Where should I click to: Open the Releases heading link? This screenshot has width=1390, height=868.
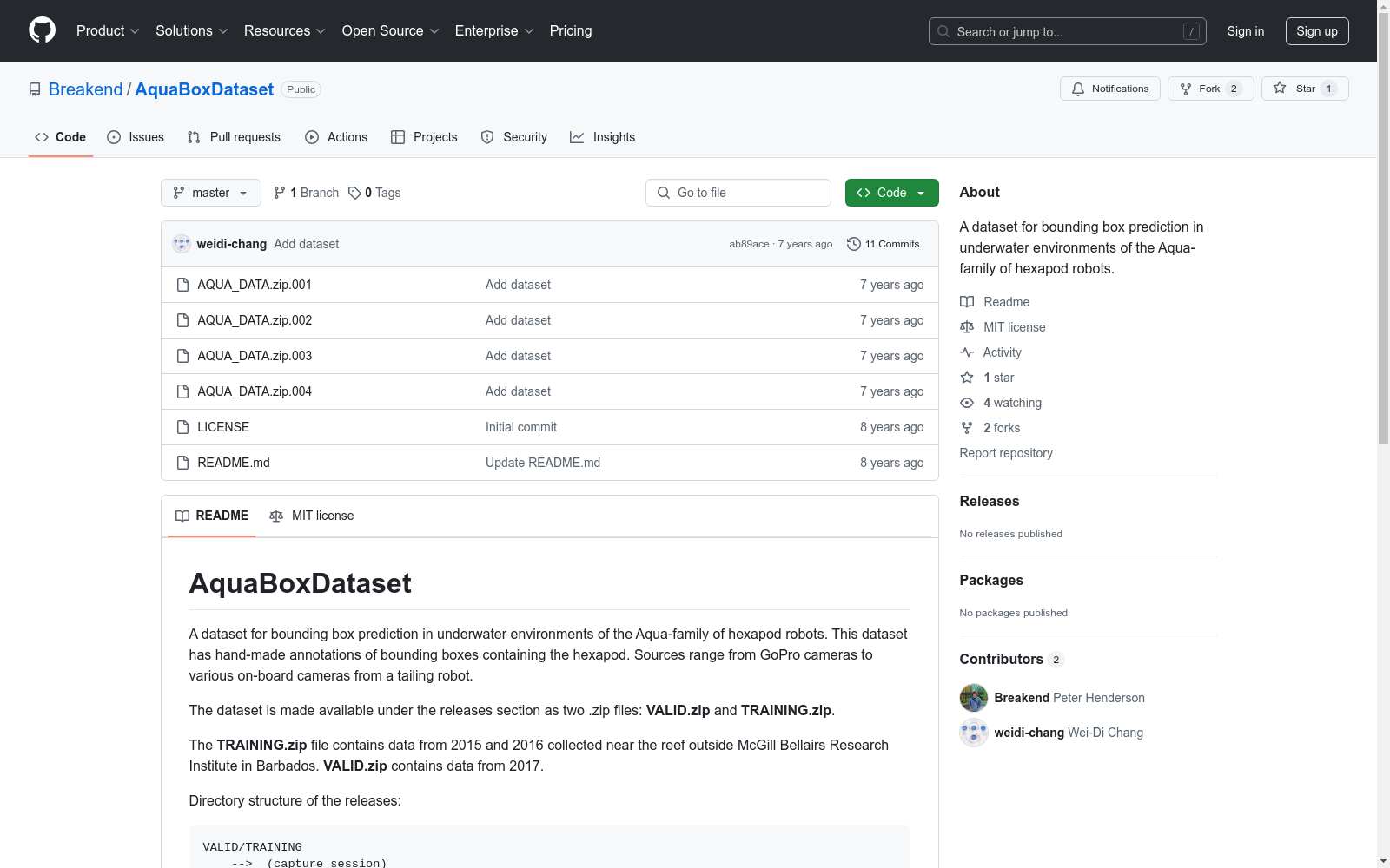tap(990, 501)
